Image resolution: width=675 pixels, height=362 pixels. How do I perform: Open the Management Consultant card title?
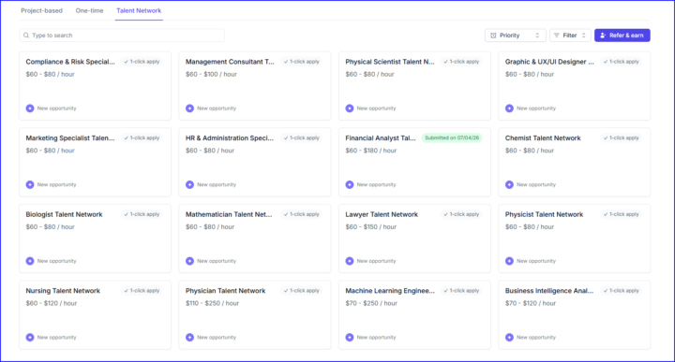[x=230, y=62]
